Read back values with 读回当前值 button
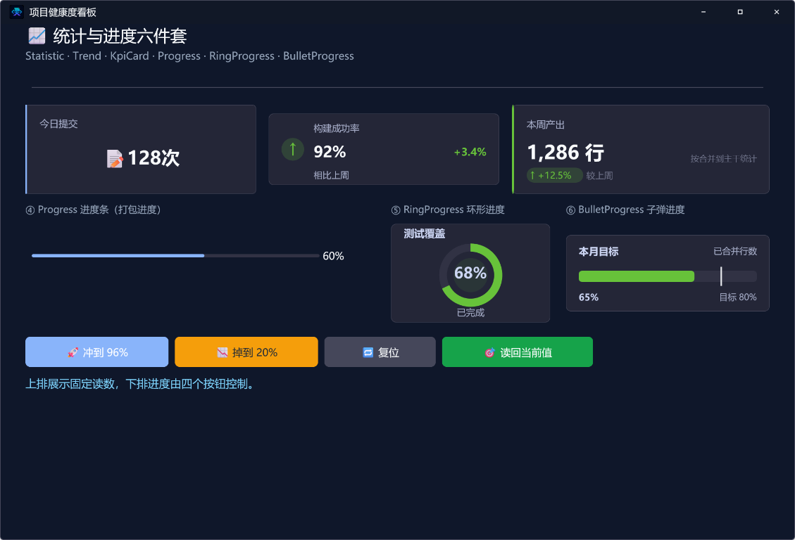 coord(517,352)
